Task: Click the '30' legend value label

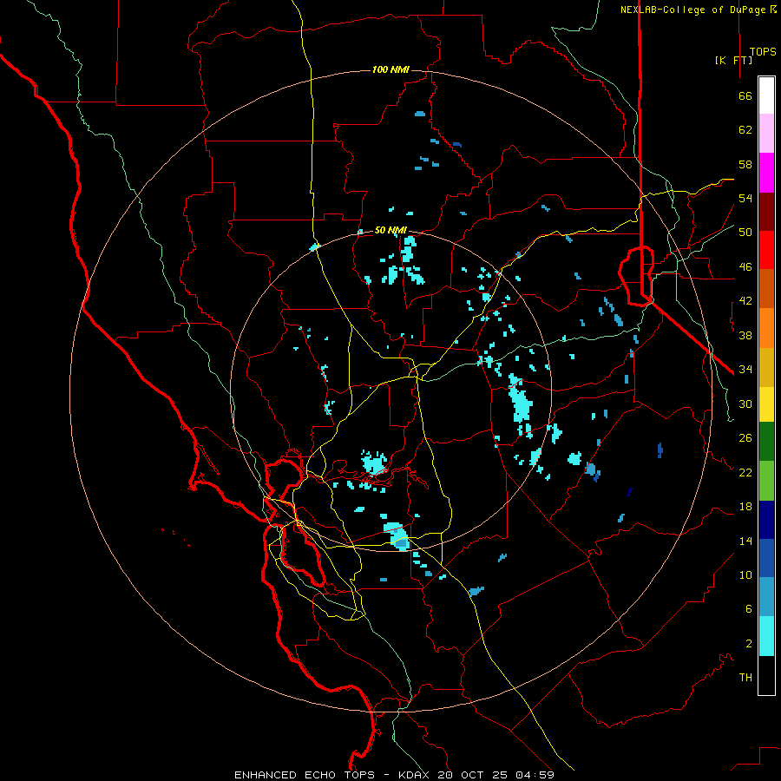Action: 745,404
